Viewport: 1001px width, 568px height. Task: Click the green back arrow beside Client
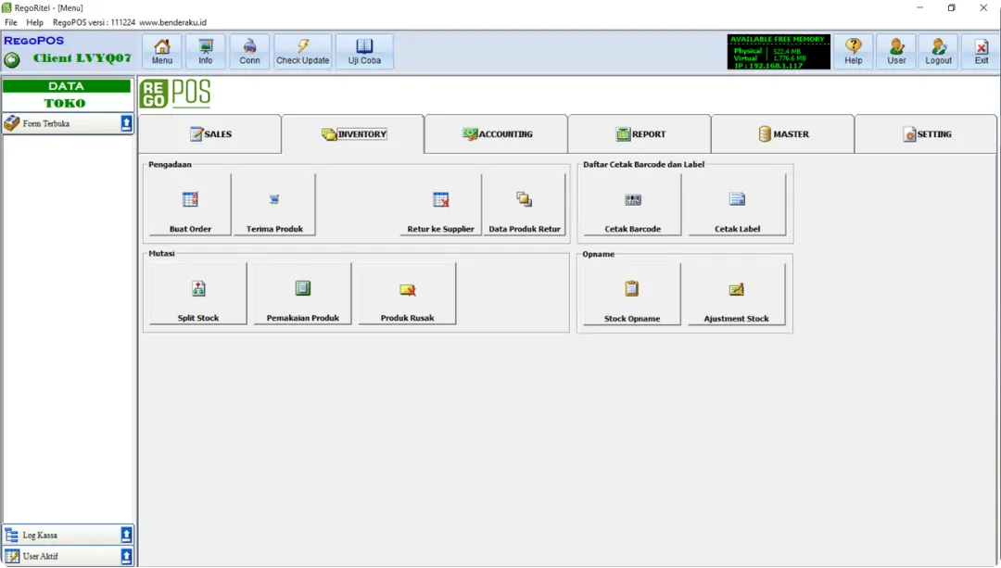(x=12, y=59)
